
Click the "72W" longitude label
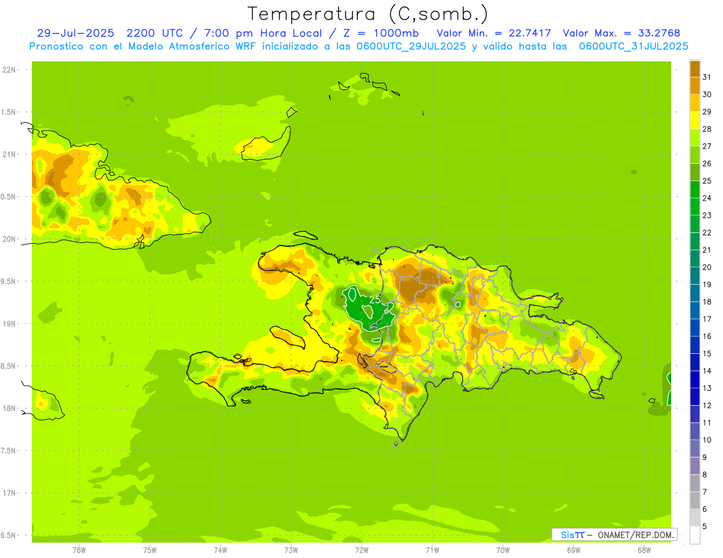[361, 550]
